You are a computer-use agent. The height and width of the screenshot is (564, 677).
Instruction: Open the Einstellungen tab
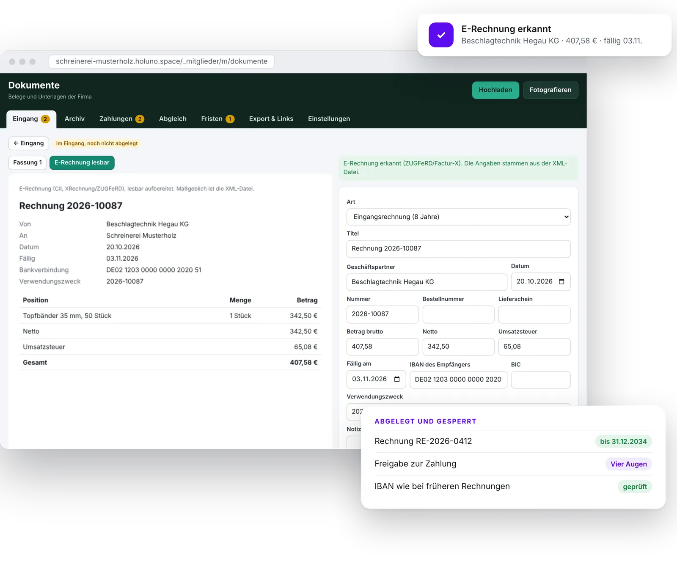pyautogui.click(x=329, y=119)
